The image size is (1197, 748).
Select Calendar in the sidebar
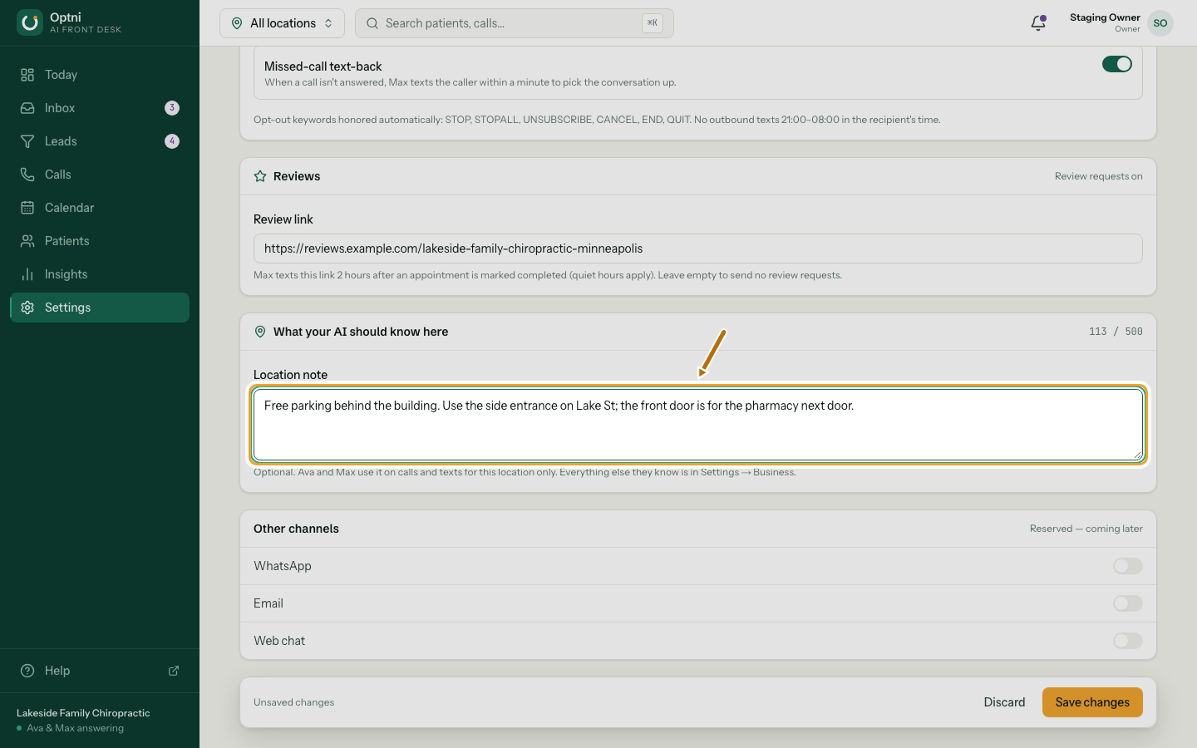pos(100,208)
